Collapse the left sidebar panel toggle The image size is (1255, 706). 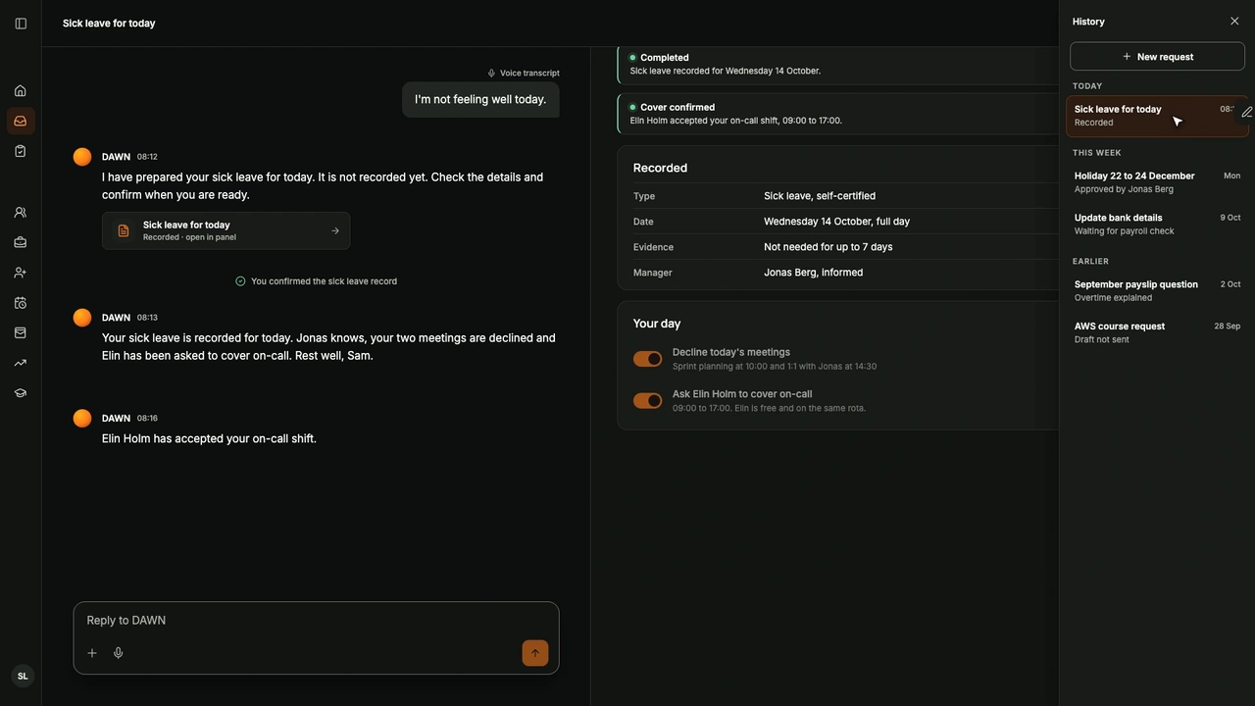21,24
